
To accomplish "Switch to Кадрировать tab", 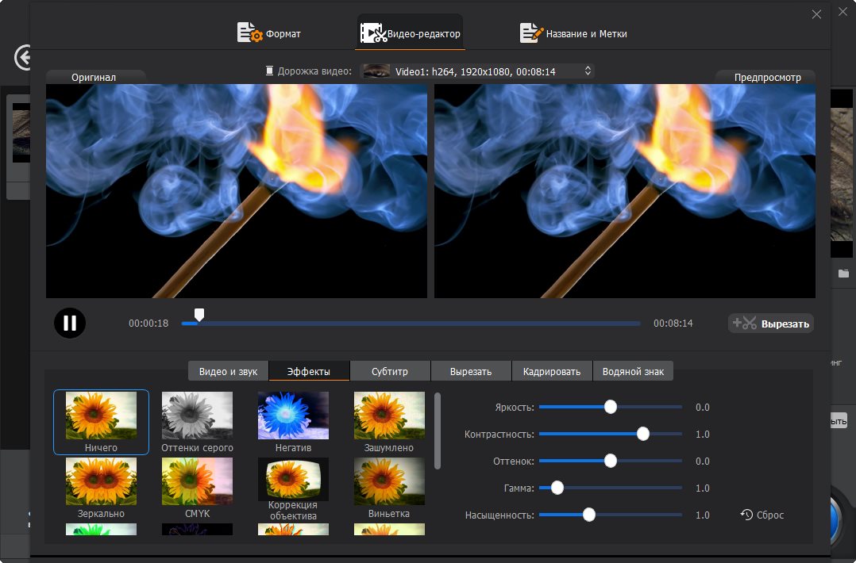I will click(x=552, y=371).
